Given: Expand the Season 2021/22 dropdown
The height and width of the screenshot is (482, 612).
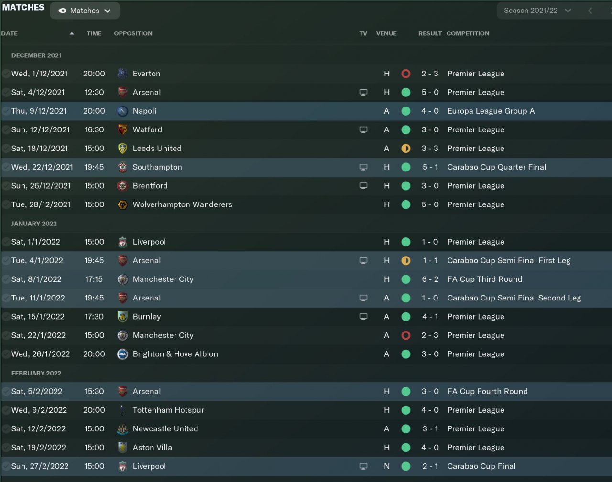Looking at the screenshot, I should pos(537,11).
